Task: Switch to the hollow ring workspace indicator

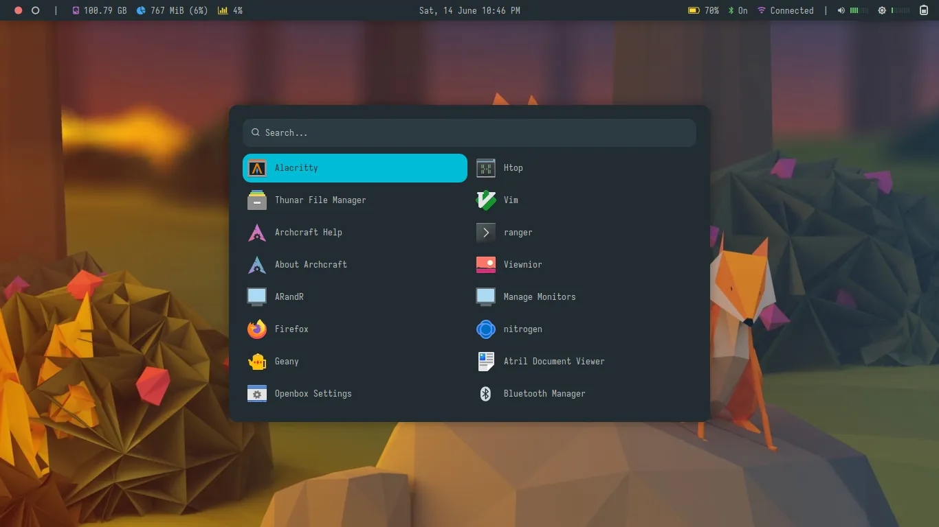Action: coord(36,11)
